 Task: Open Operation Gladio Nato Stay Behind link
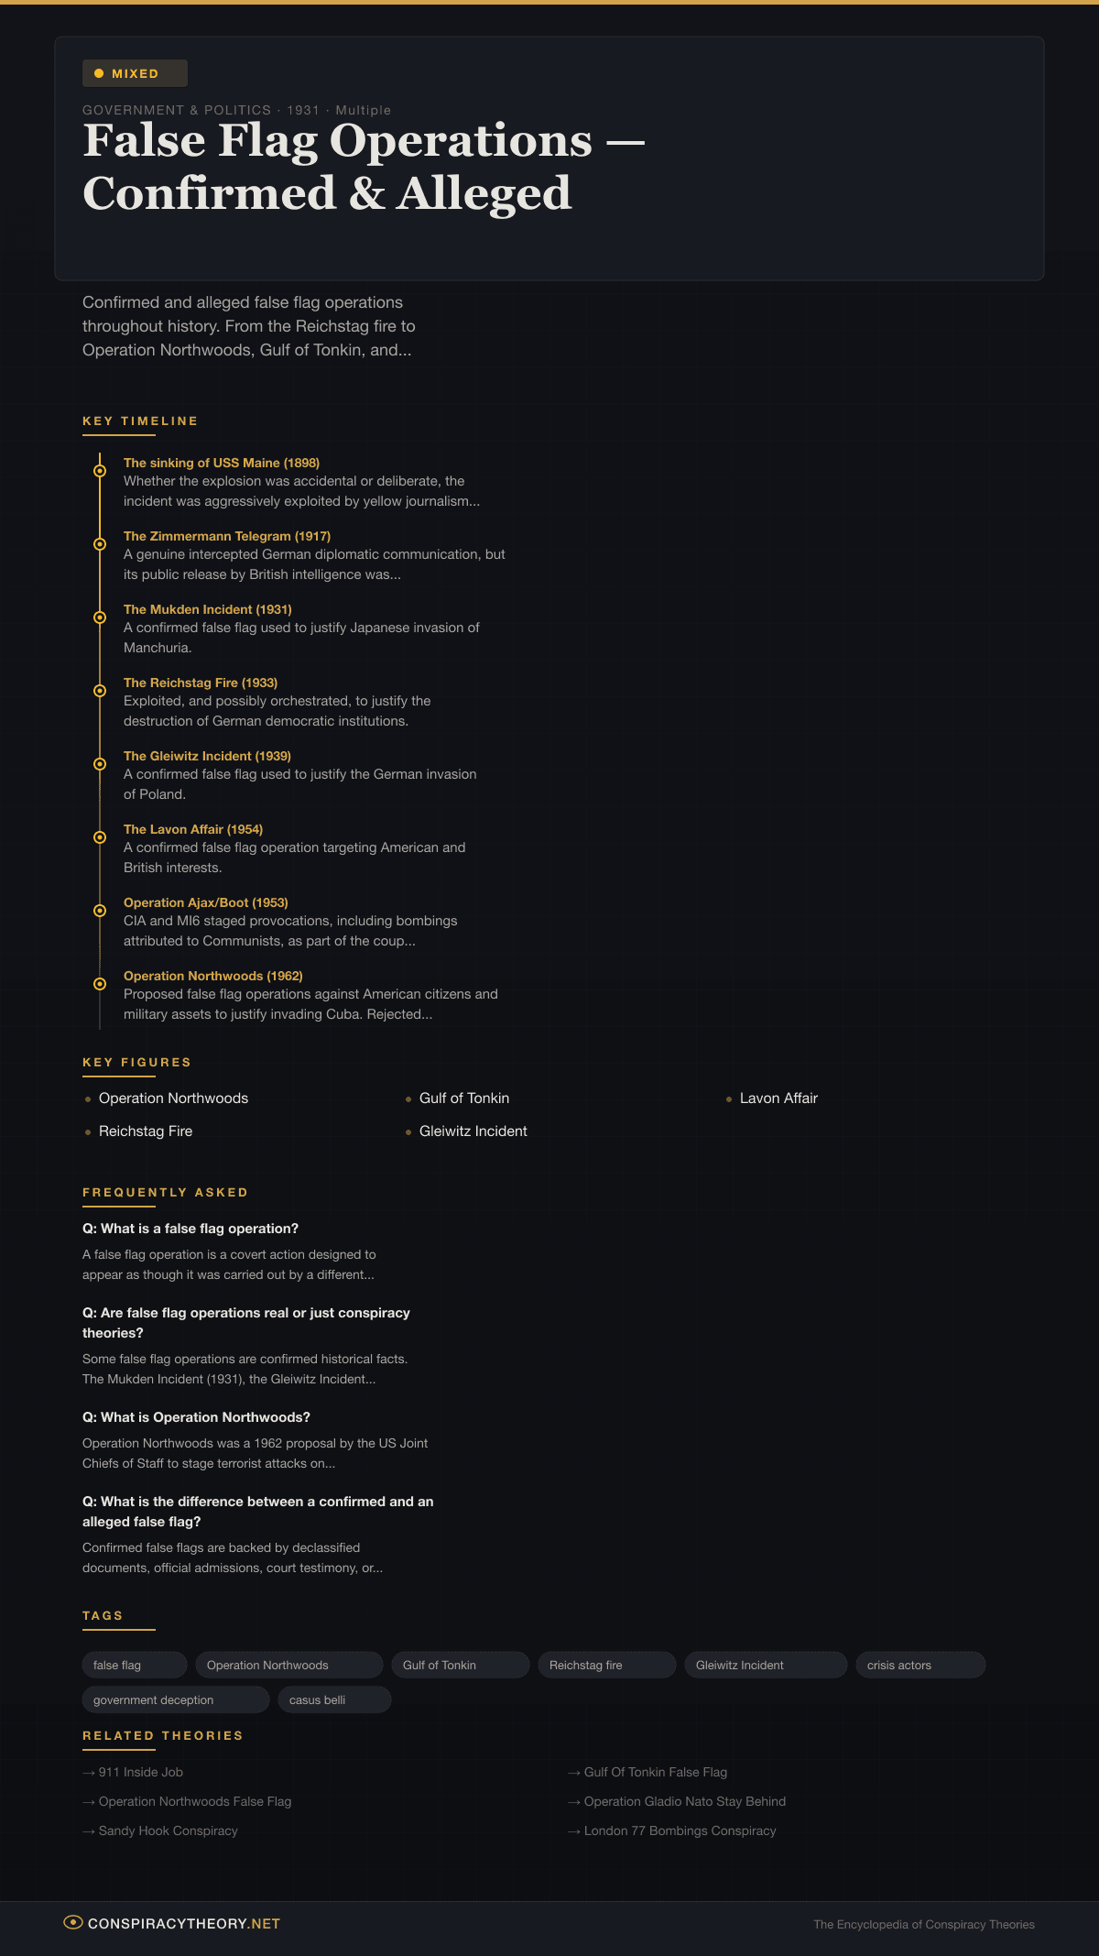click(684, 1801)
